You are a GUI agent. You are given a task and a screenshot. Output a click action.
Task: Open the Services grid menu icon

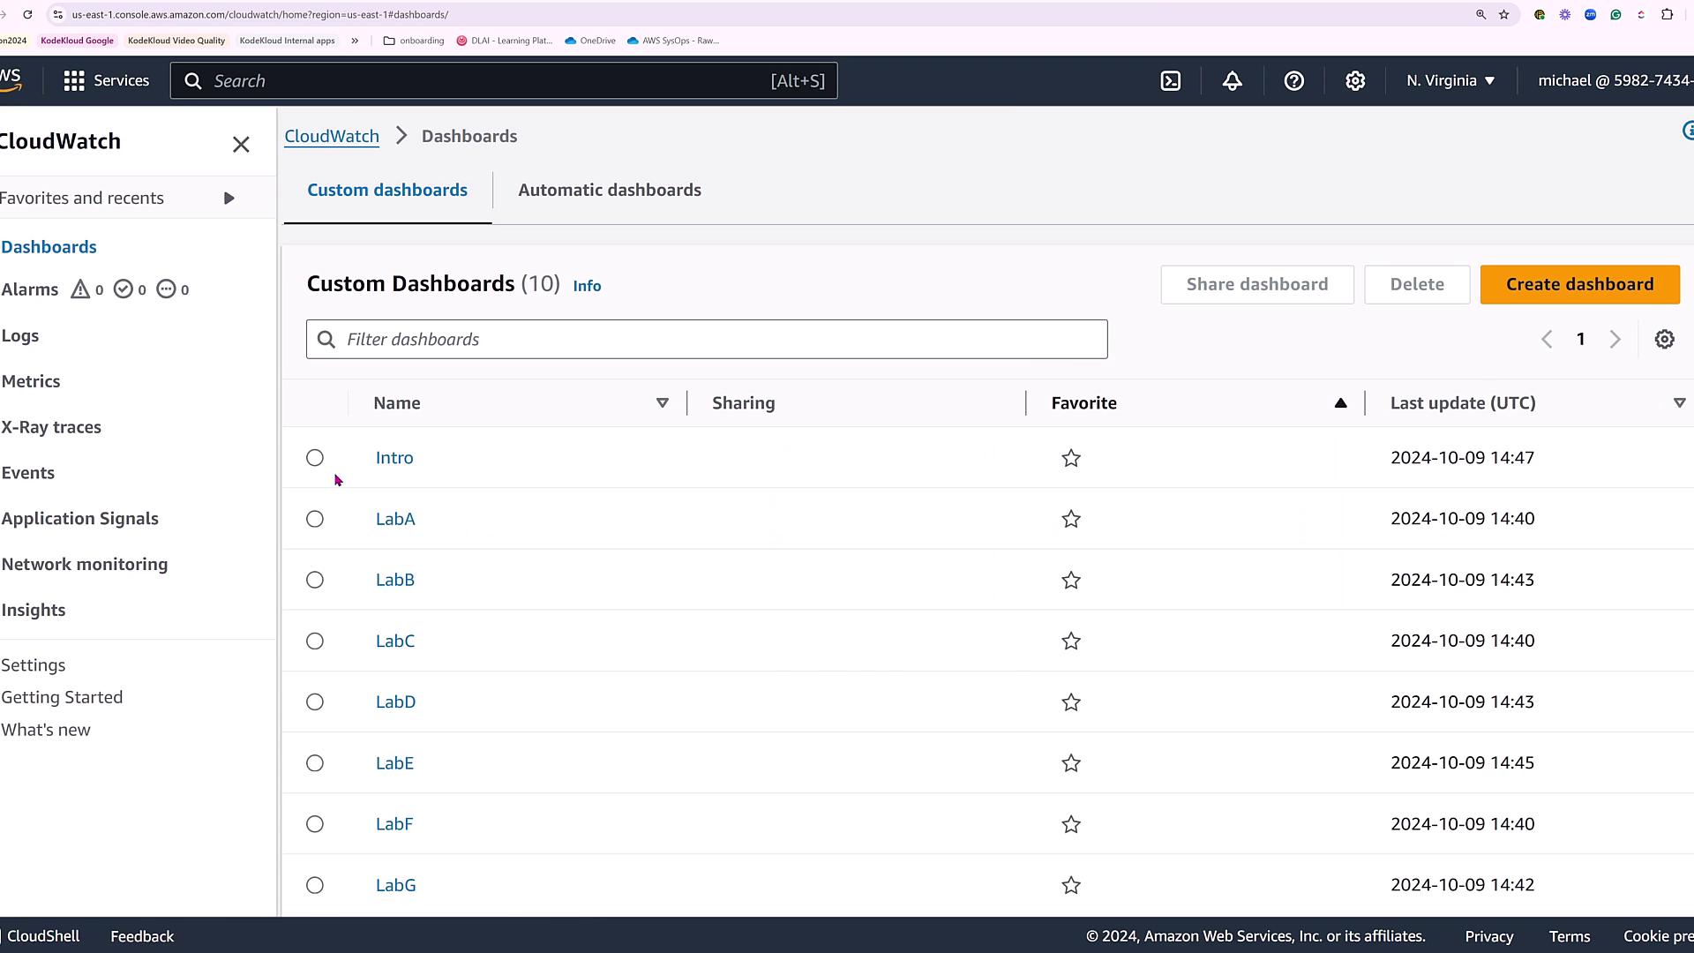(74, 81)
